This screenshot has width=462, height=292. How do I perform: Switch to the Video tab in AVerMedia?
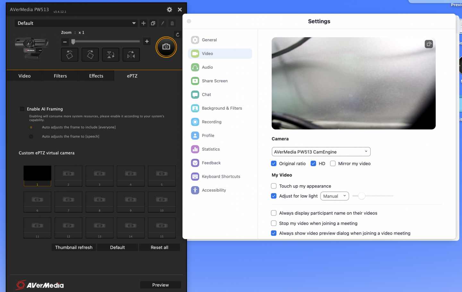24,76
